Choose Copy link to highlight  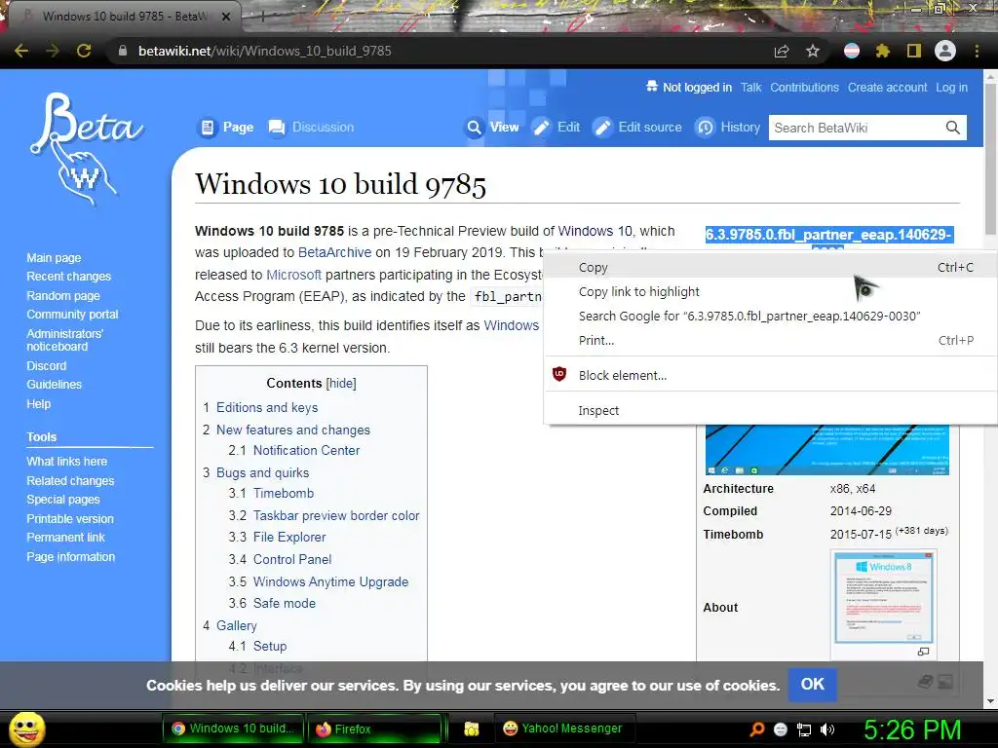[770, 292]
